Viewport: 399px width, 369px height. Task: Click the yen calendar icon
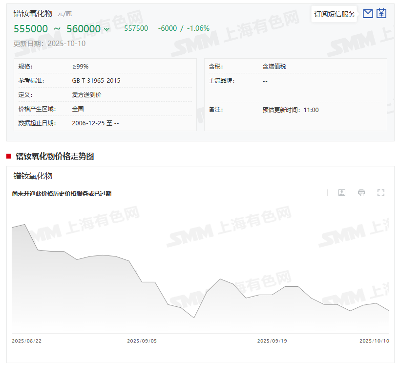381,14
